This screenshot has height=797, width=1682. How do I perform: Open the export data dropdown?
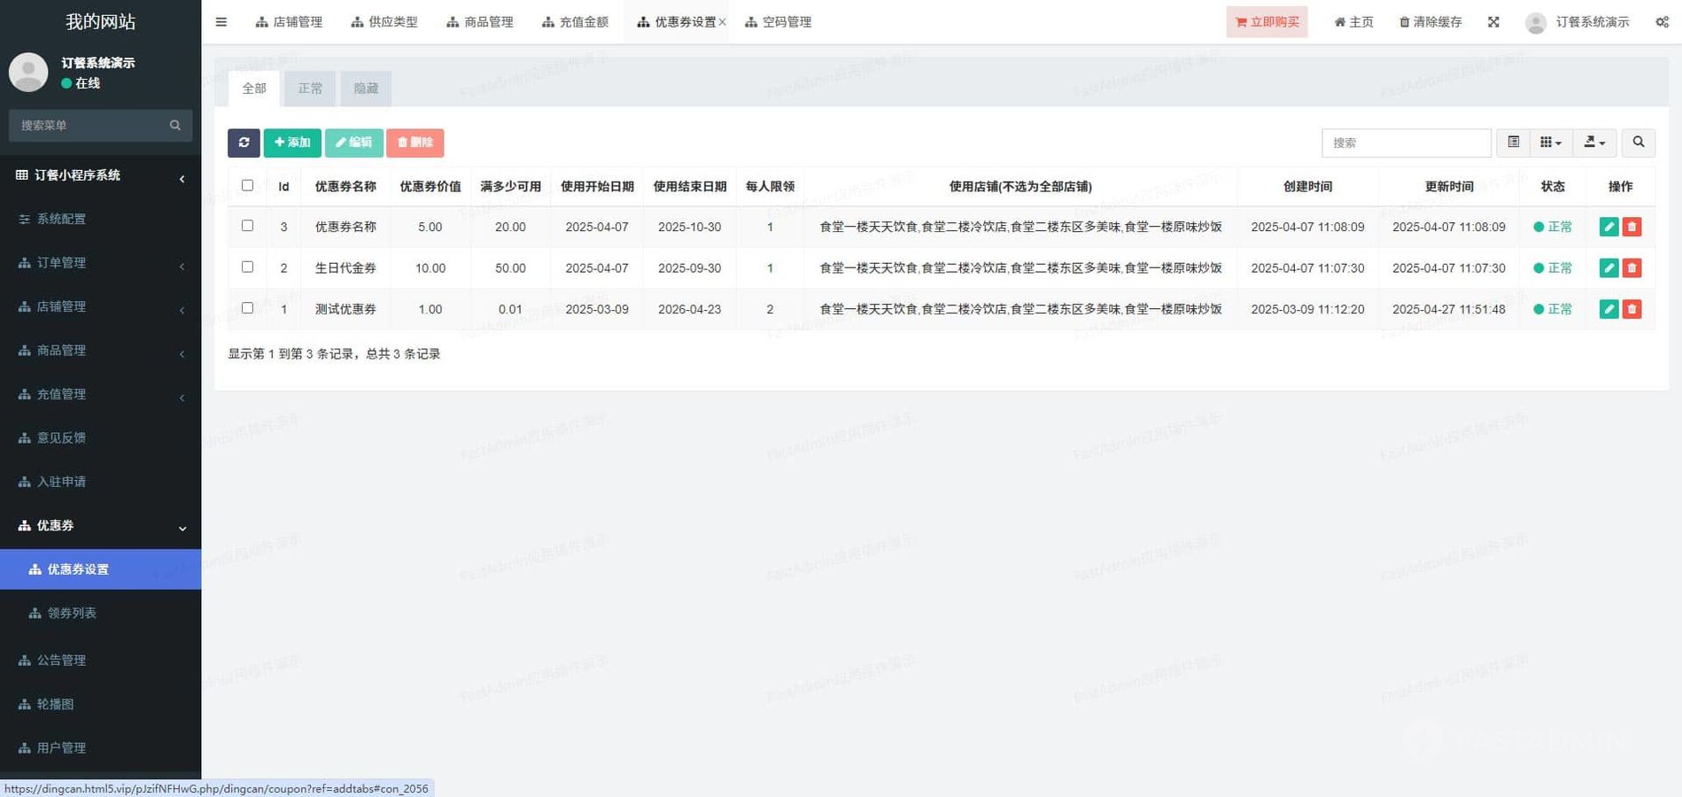tap(1593, 143)
